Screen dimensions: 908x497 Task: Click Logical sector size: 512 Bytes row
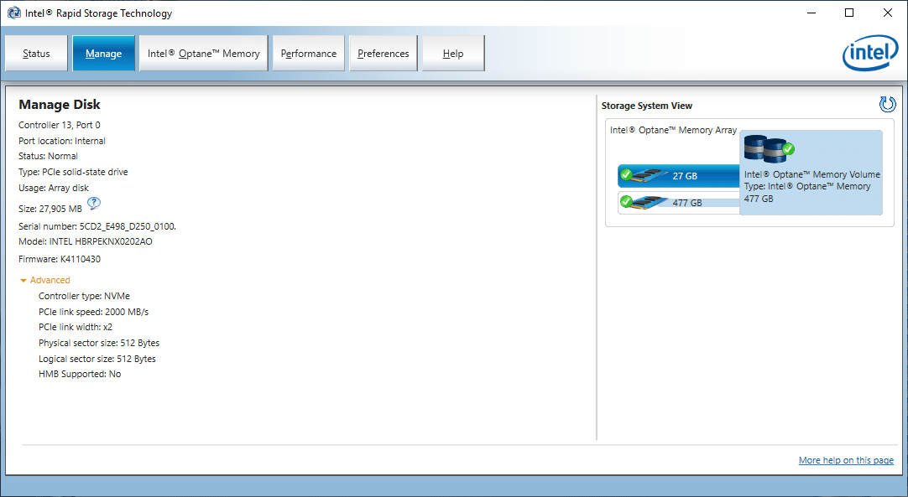(x=97, y=359)
